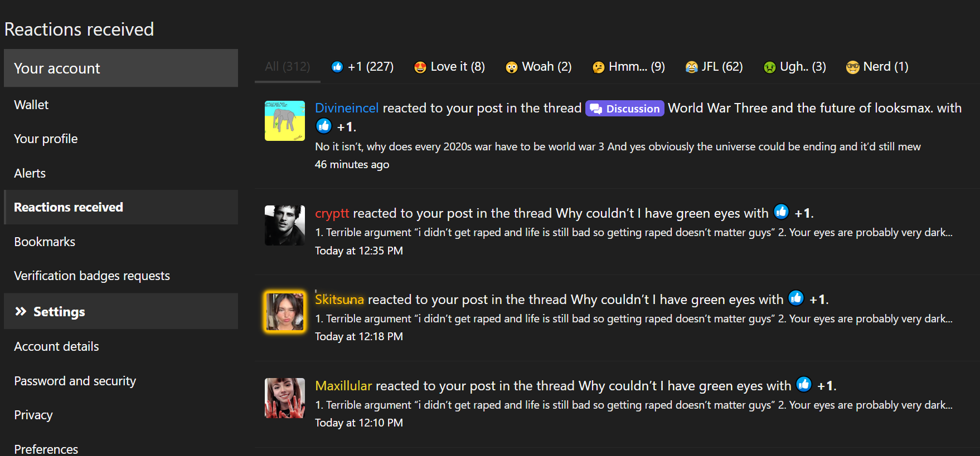The image size is (980, 456).
Task: Go to Wallet in sidebar
Action: [x=31, y=105]
